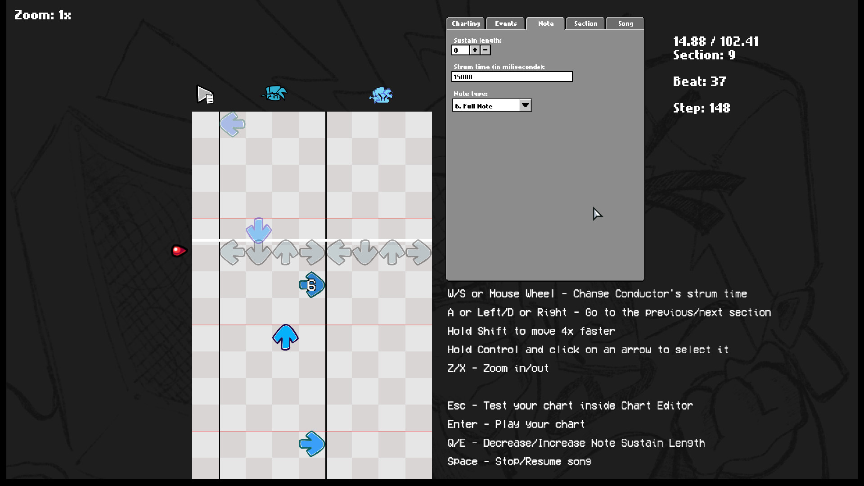This screenshot has width=864, height=486.
Task: Increase sustain length with the plus button
Action: pyautogui.click(x=475, y=50)
